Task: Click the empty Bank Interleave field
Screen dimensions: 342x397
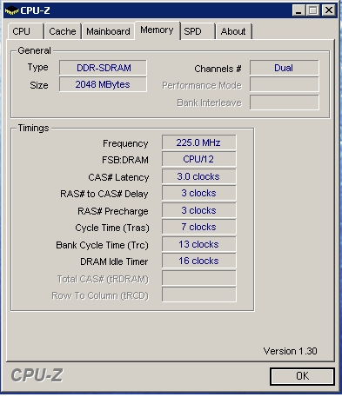Action: point(285,103)
